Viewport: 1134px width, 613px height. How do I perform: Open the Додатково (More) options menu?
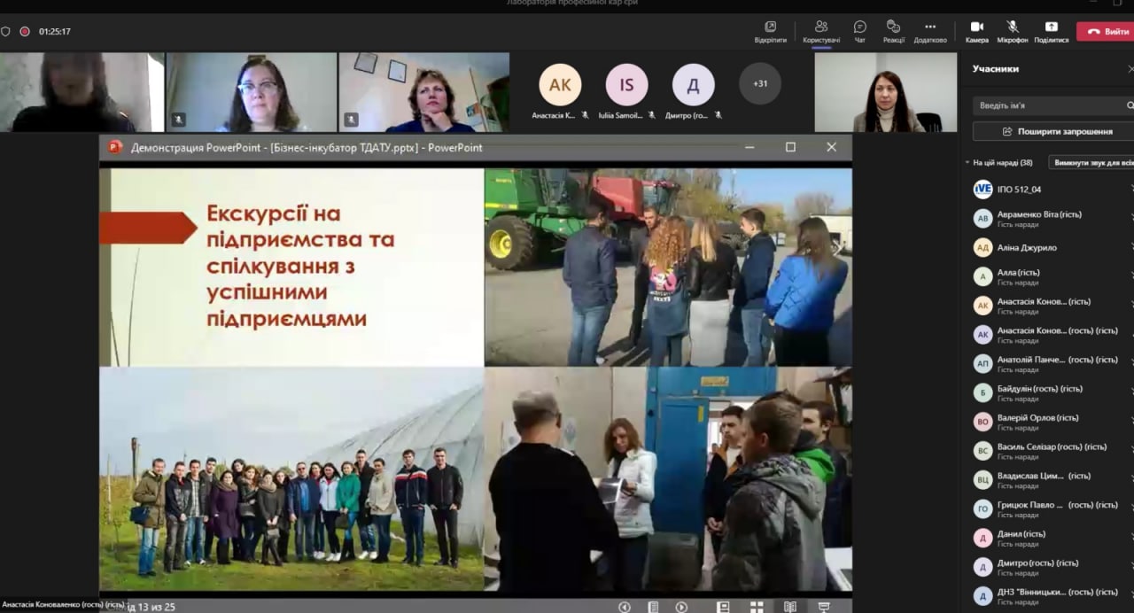tap(929, 31)
